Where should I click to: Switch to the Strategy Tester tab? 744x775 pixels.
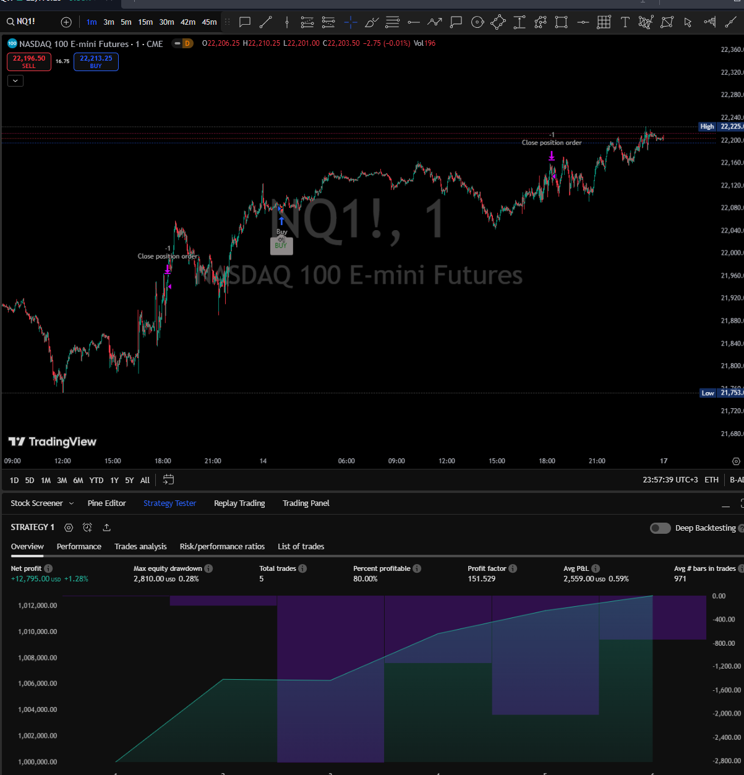click(x=169, y=503)
